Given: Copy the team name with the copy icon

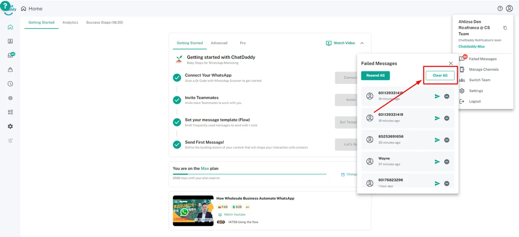Looking at the screenshot, I should pos(505,28).
